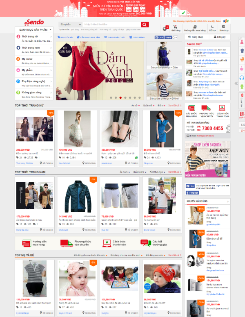Viewport: 245px width, 317px height.
Task: Click the Facebook Like button above banner
Action: click(158, 37)
